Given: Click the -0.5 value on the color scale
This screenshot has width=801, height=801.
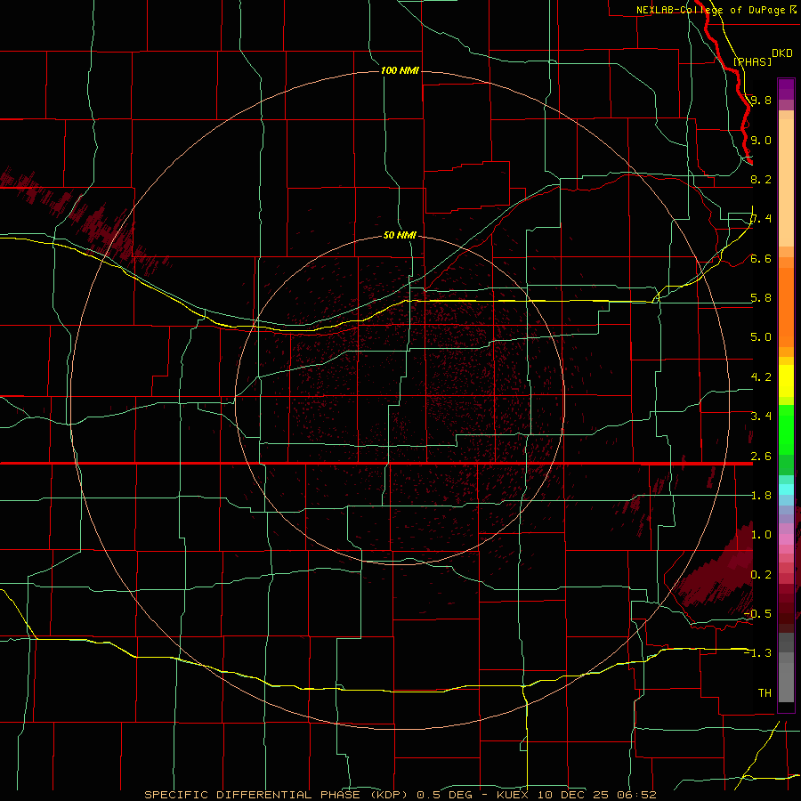Looking at the screenshot, I should [757, 614].
